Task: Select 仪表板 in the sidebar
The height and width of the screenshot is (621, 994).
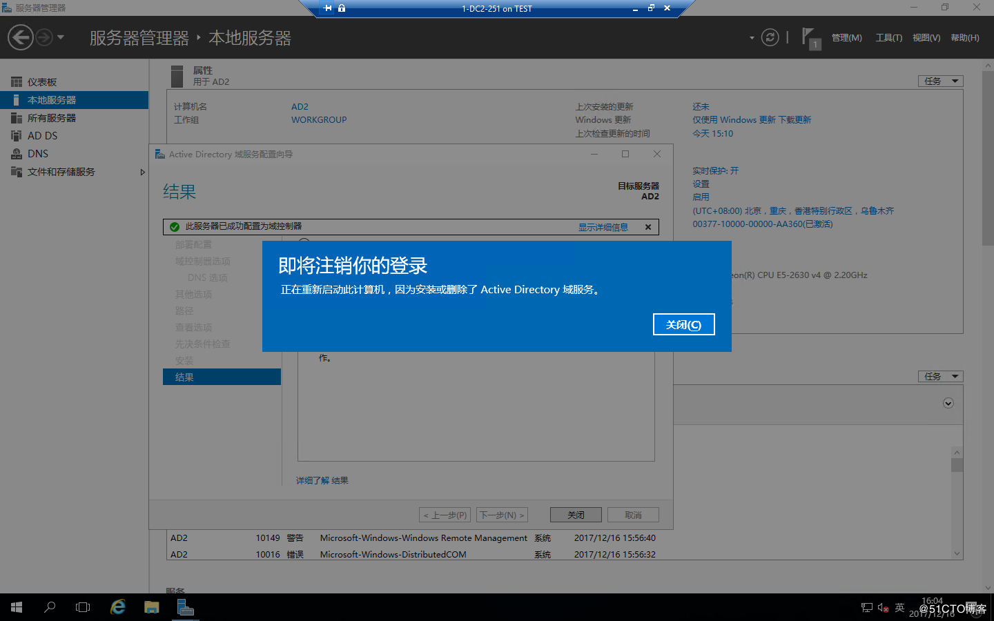Action: (x=74, y=82)
